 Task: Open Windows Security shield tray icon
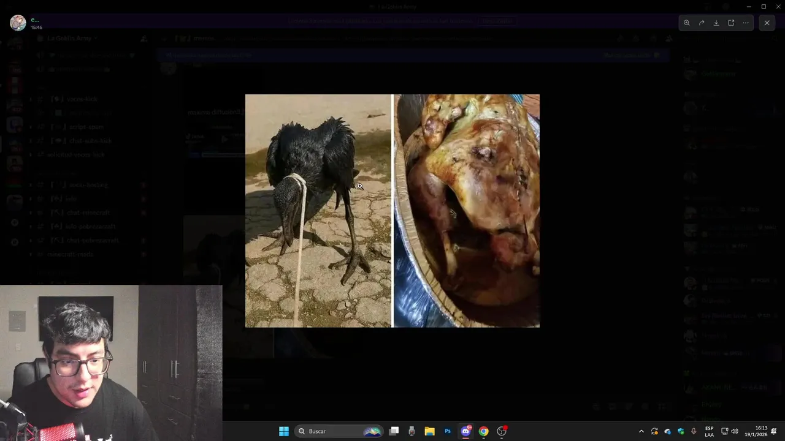(x=681, y=431)
